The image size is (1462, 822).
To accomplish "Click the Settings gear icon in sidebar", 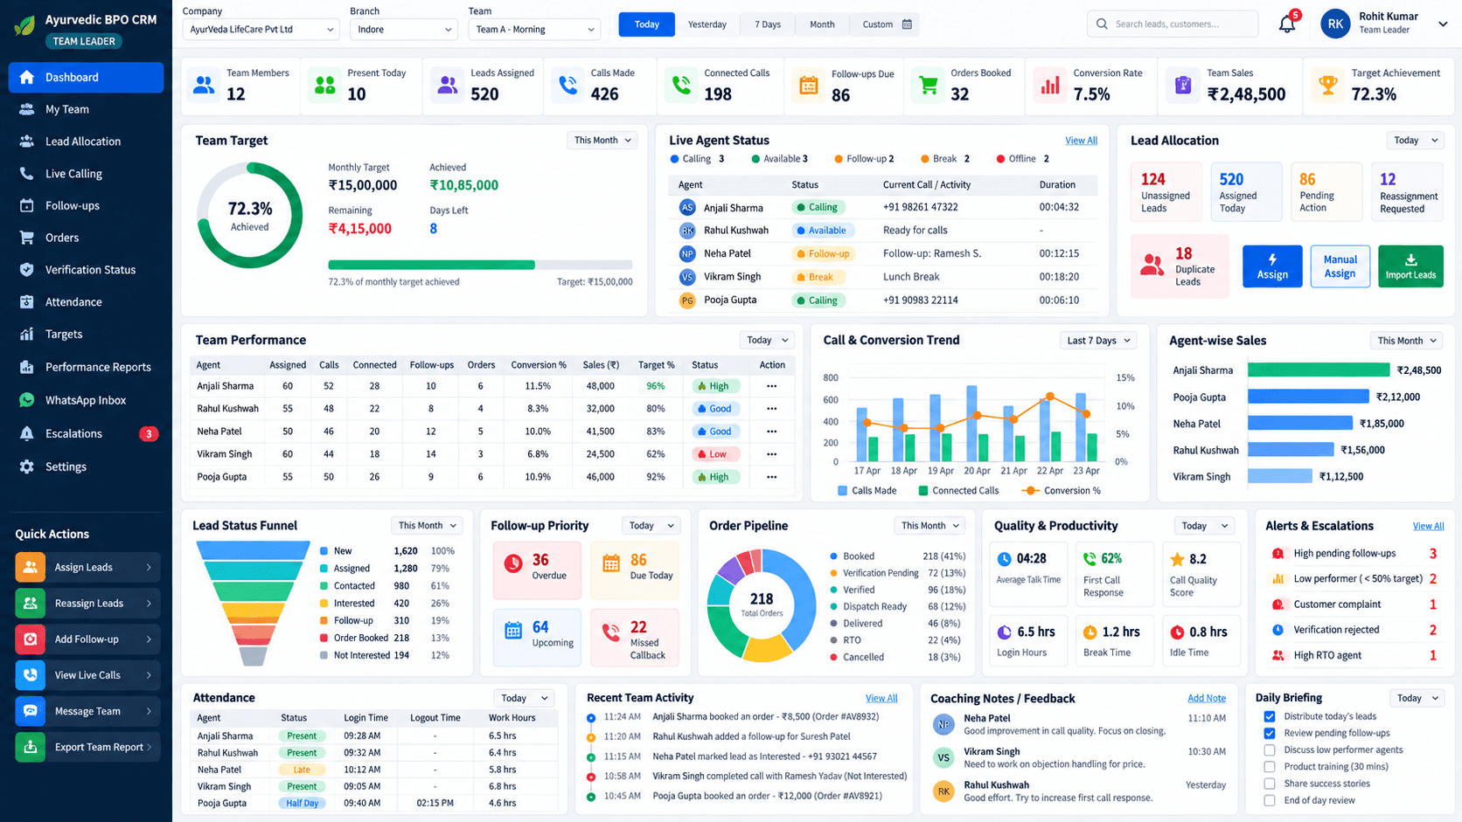I will coord(27,466).
